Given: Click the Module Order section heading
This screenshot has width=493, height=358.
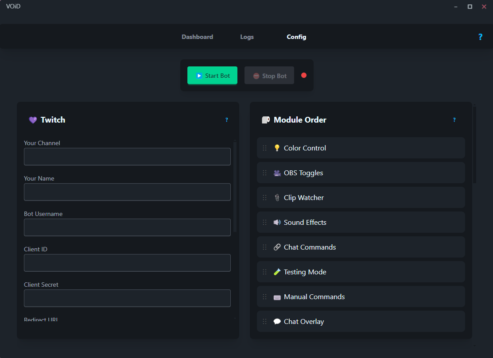Looking at the screenshot, I should click(300, 120).
